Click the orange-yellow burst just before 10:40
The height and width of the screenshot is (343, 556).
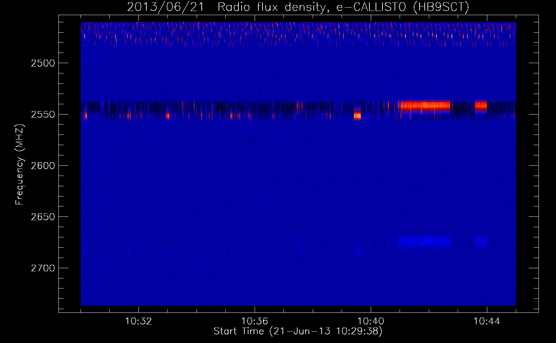click(x=357, y=114)
